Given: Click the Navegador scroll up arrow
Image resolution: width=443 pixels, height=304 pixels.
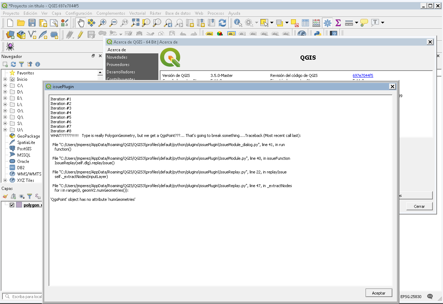Looking at the screenshot, I should coord(100,73).
